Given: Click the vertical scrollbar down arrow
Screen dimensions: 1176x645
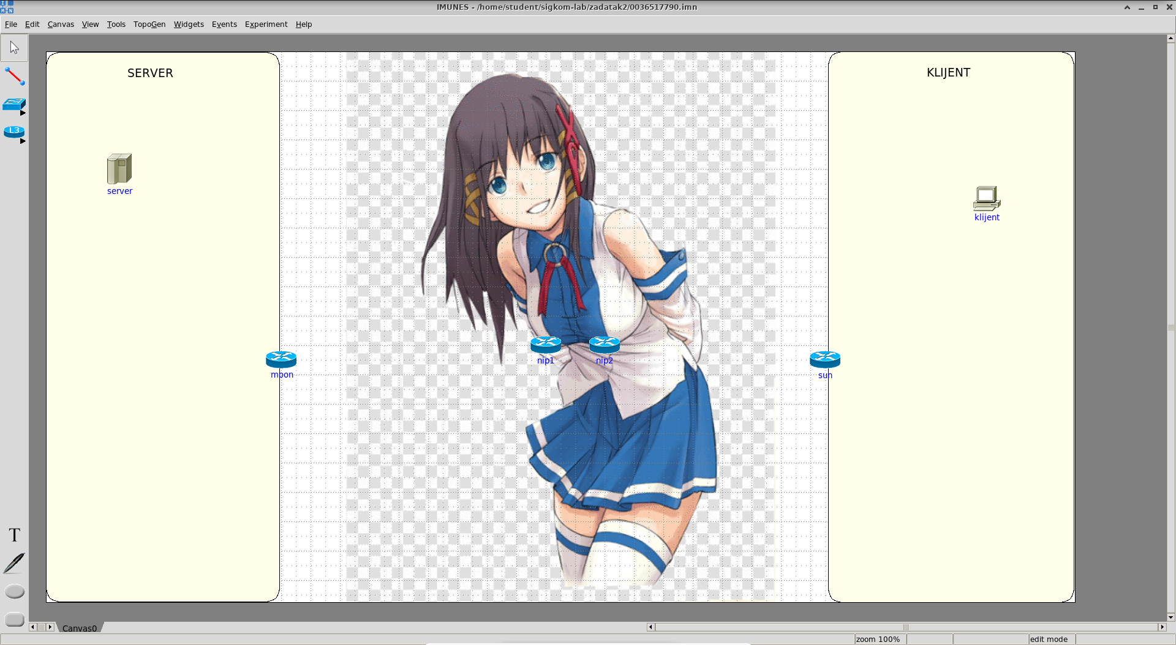Looking at the screenshot, I should 1170,617.
